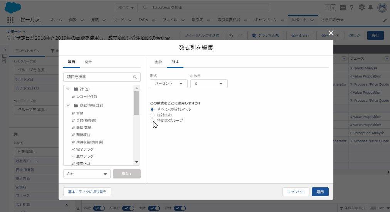Viewport: 390px width, 212px height.
Task: Click the 実行 button
Action: pos(375,35)
